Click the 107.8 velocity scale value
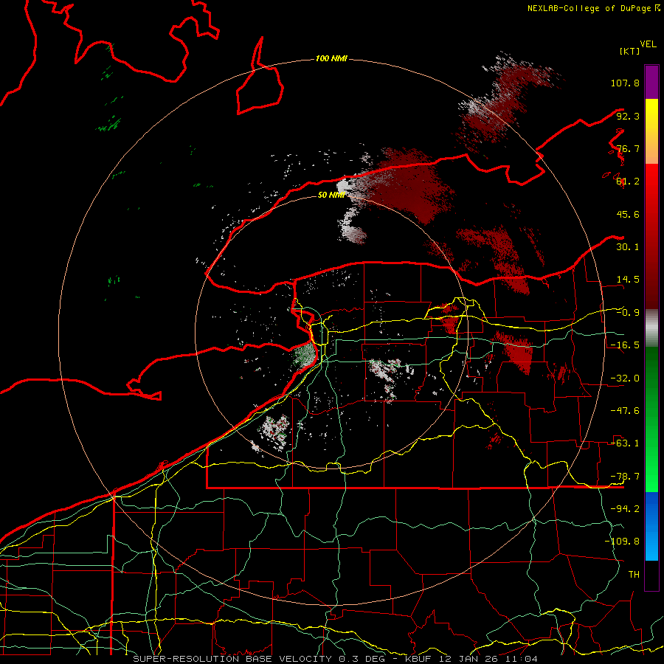This screenshot has height=664, width=664. [x=625, y=83]
